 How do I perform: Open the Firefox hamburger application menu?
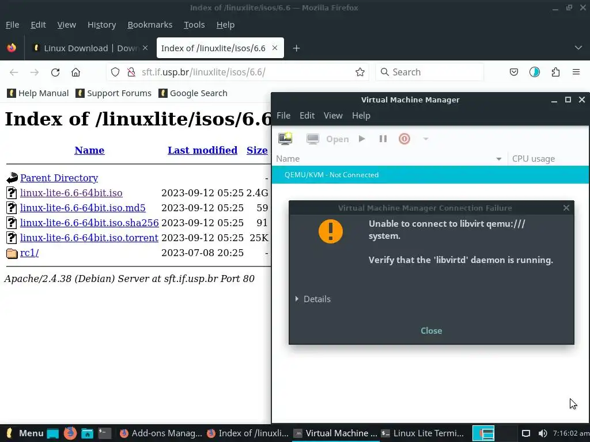(x=576, y=72)
